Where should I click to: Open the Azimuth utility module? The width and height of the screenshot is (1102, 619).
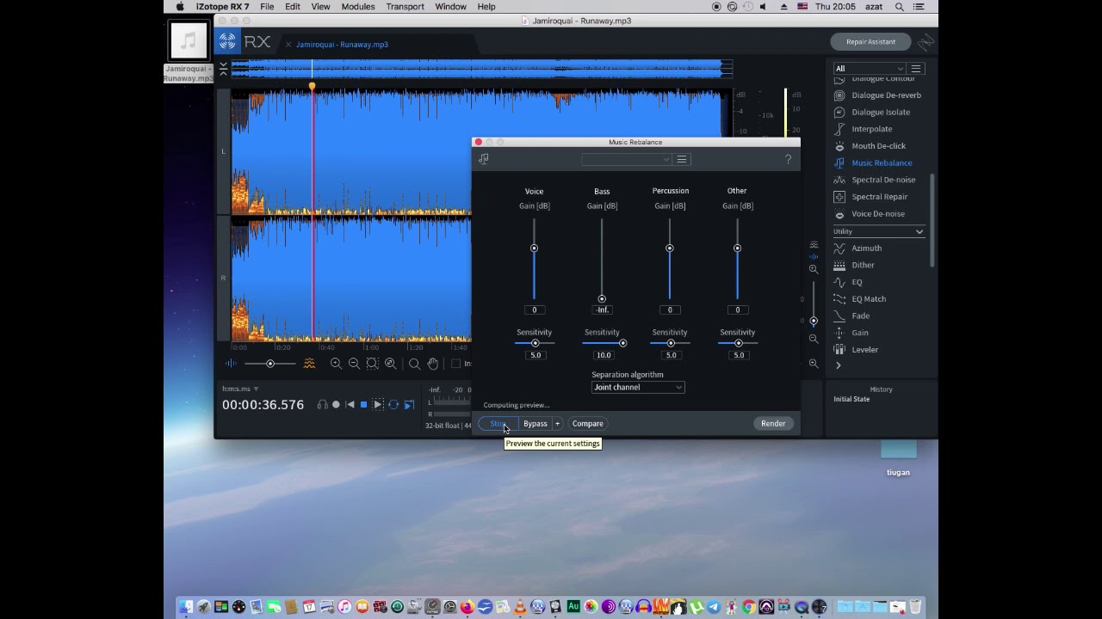858,248
